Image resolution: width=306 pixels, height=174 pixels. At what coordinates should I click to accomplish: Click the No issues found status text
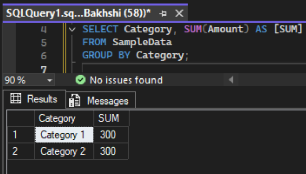126,80
